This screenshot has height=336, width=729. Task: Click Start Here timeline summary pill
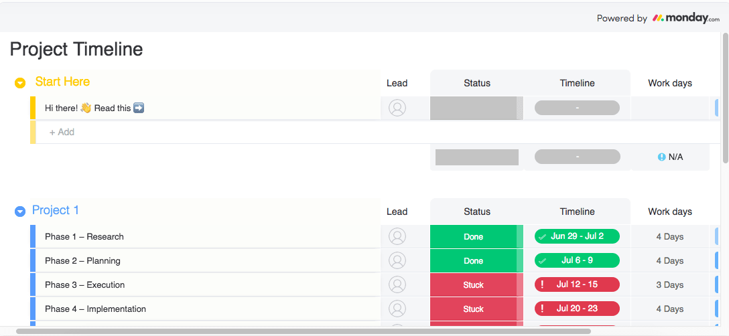[x=577, y=157]
